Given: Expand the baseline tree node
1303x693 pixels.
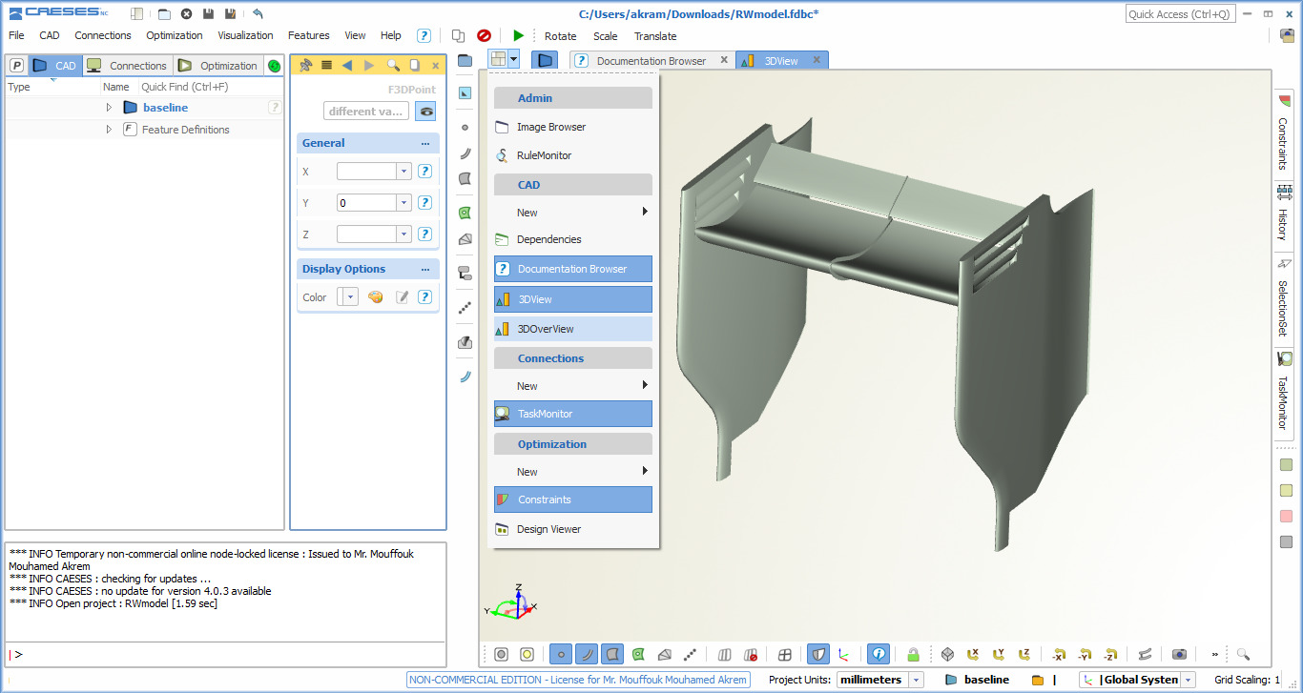Looking at the screenshot, I should pyautogui.click(x=109, y=108).
